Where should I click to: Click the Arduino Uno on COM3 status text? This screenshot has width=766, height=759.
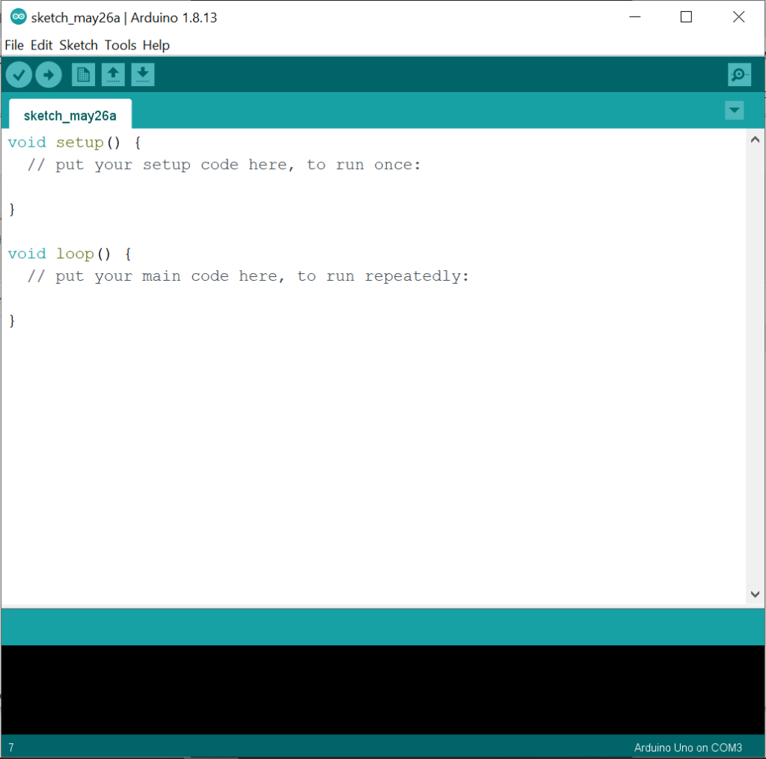tap(687, 747)
